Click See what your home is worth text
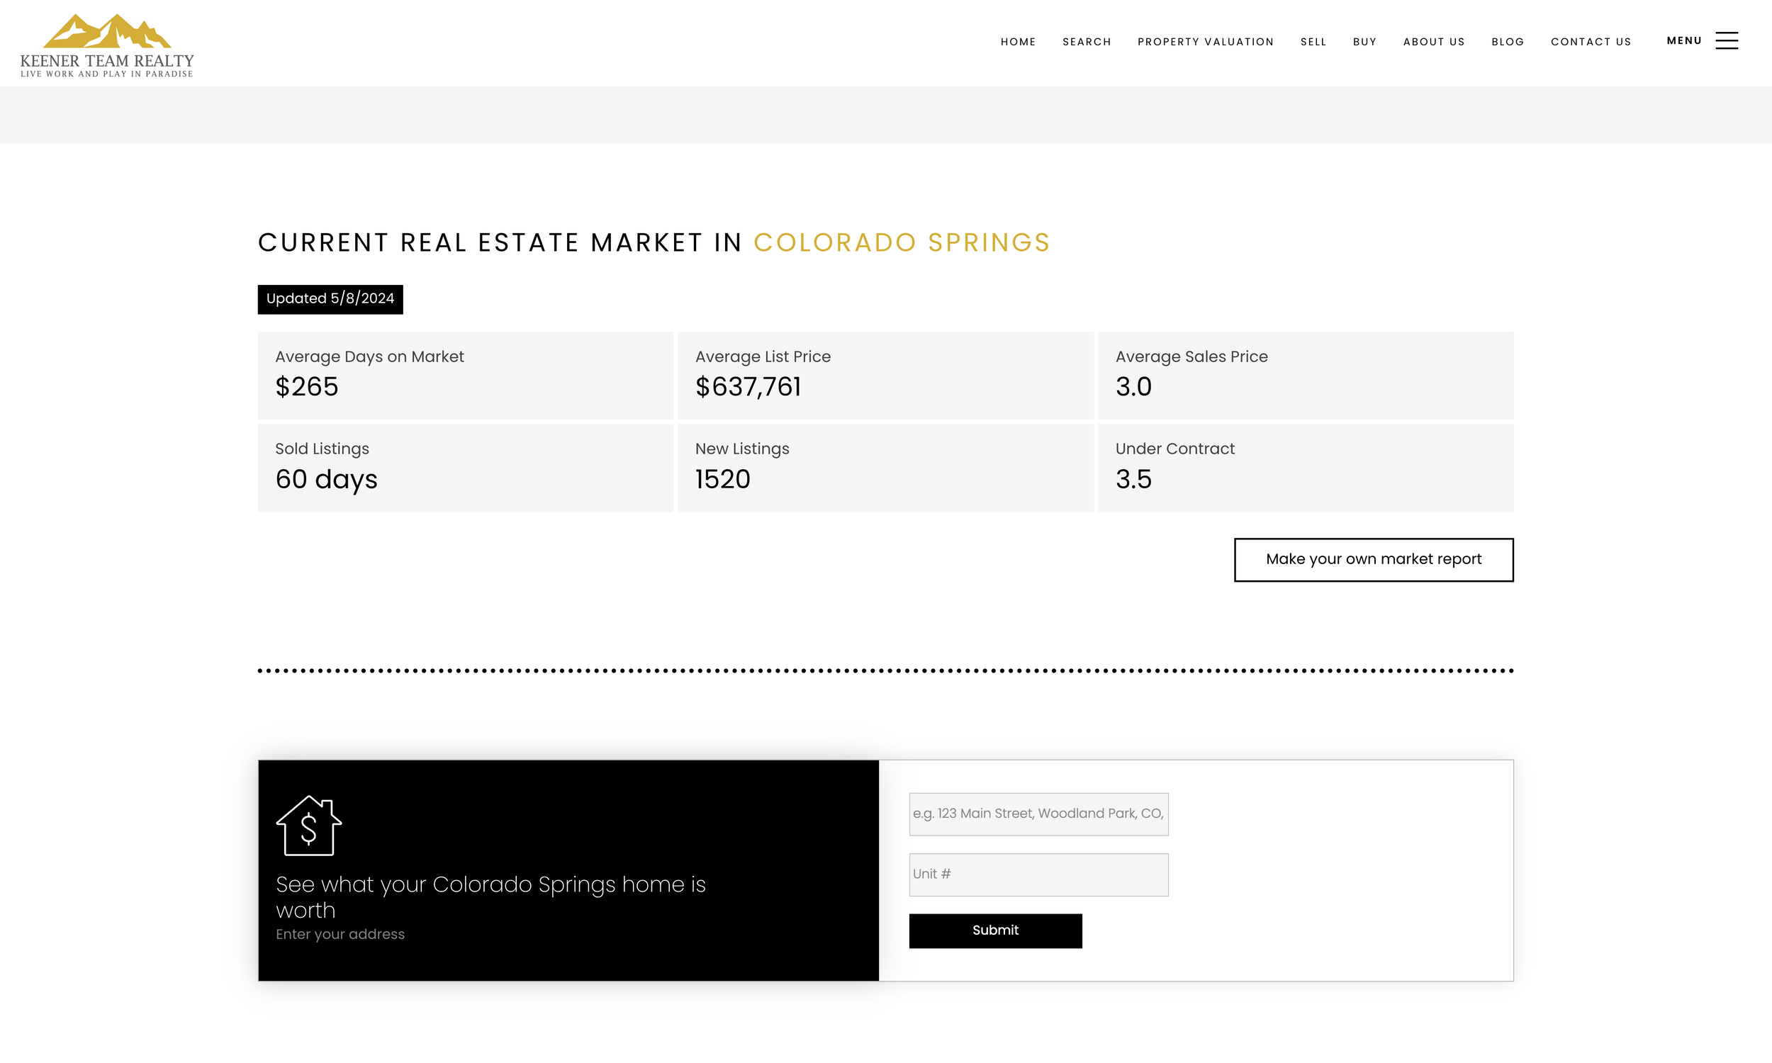The image size is (1772, 1063). (x=490, y=896)
